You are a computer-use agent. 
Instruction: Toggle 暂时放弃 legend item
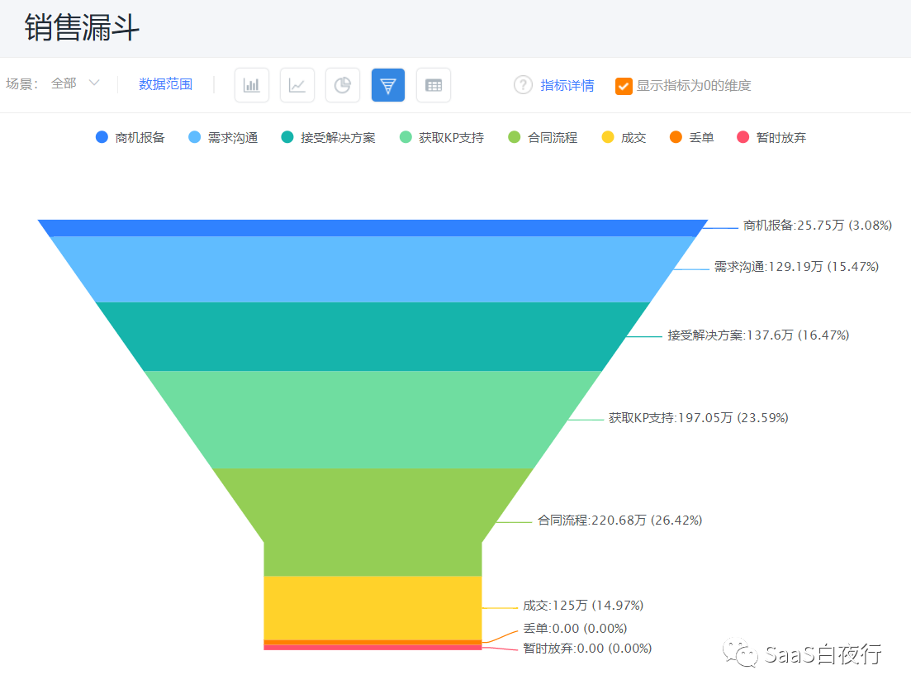pos(771,138)
